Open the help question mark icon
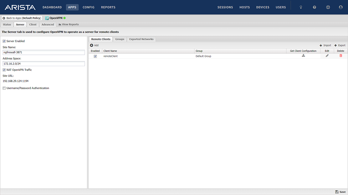The image size is (348, 195). (x=314, y=7)
